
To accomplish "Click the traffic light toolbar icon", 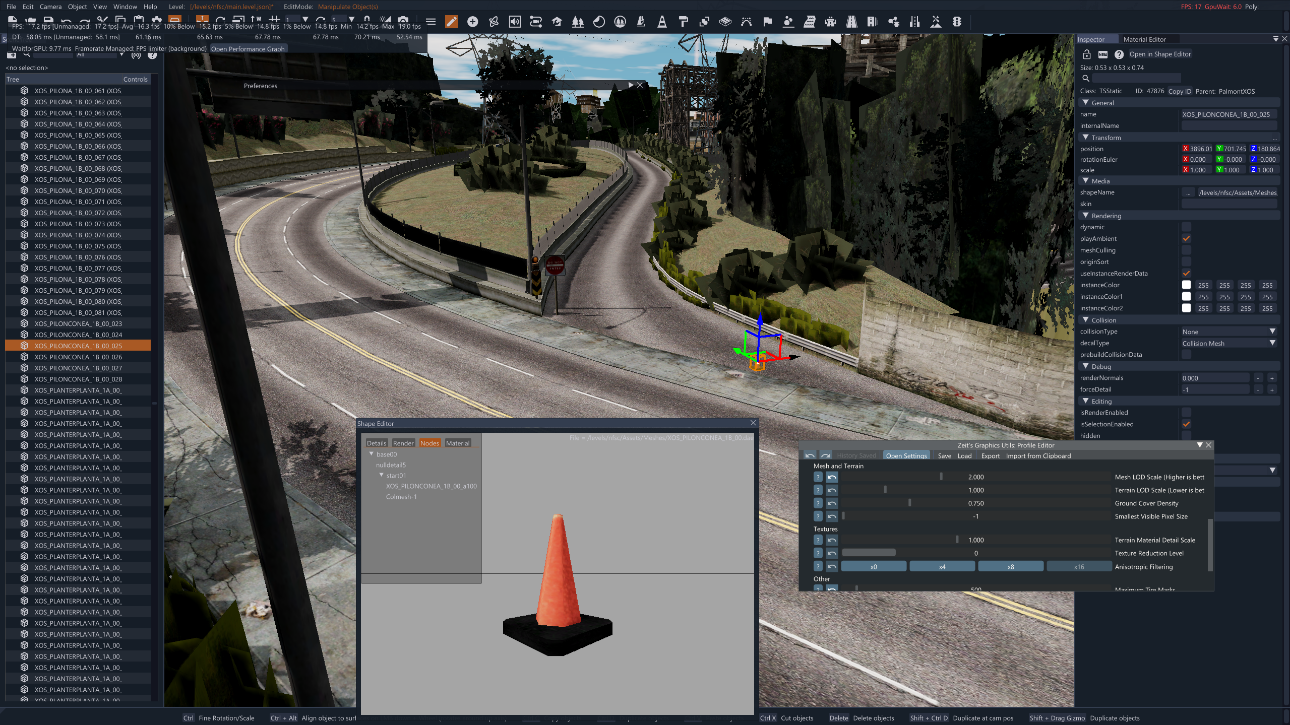I will (x=956, y=22).
